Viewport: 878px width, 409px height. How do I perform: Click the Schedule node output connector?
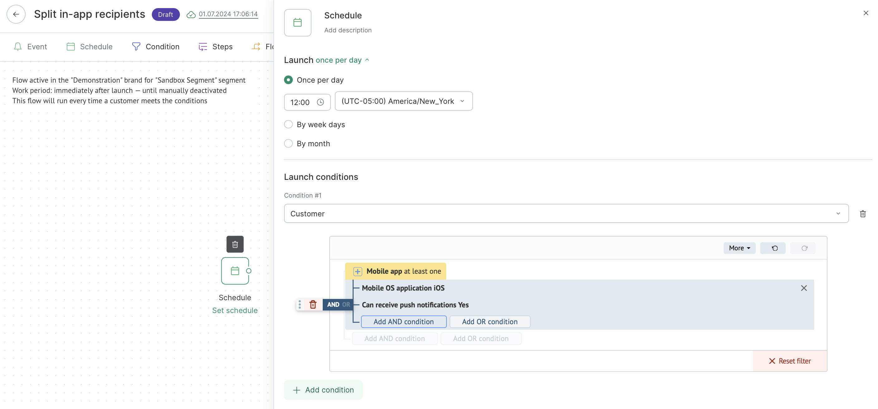click(249, 271)
